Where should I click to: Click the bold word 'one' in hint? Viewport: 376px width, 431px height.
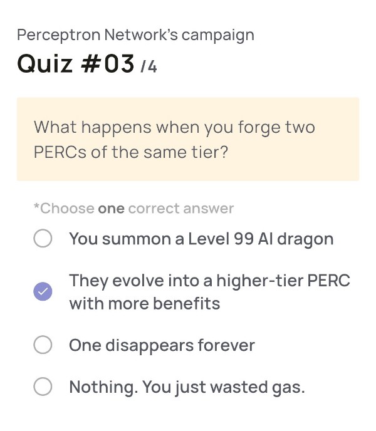tap(111, 209)
